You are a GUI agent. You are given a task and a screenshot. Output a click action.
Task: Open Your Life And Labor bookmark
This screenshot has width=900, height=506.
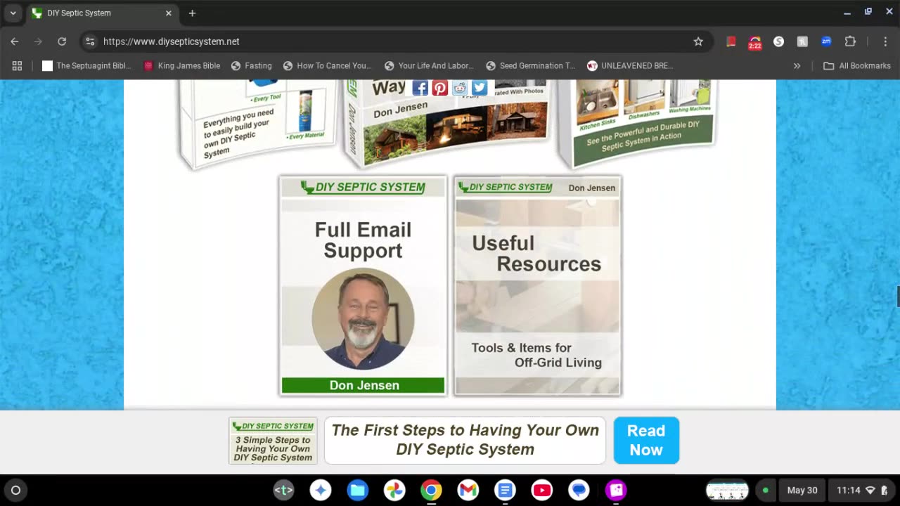coord(429,65)
